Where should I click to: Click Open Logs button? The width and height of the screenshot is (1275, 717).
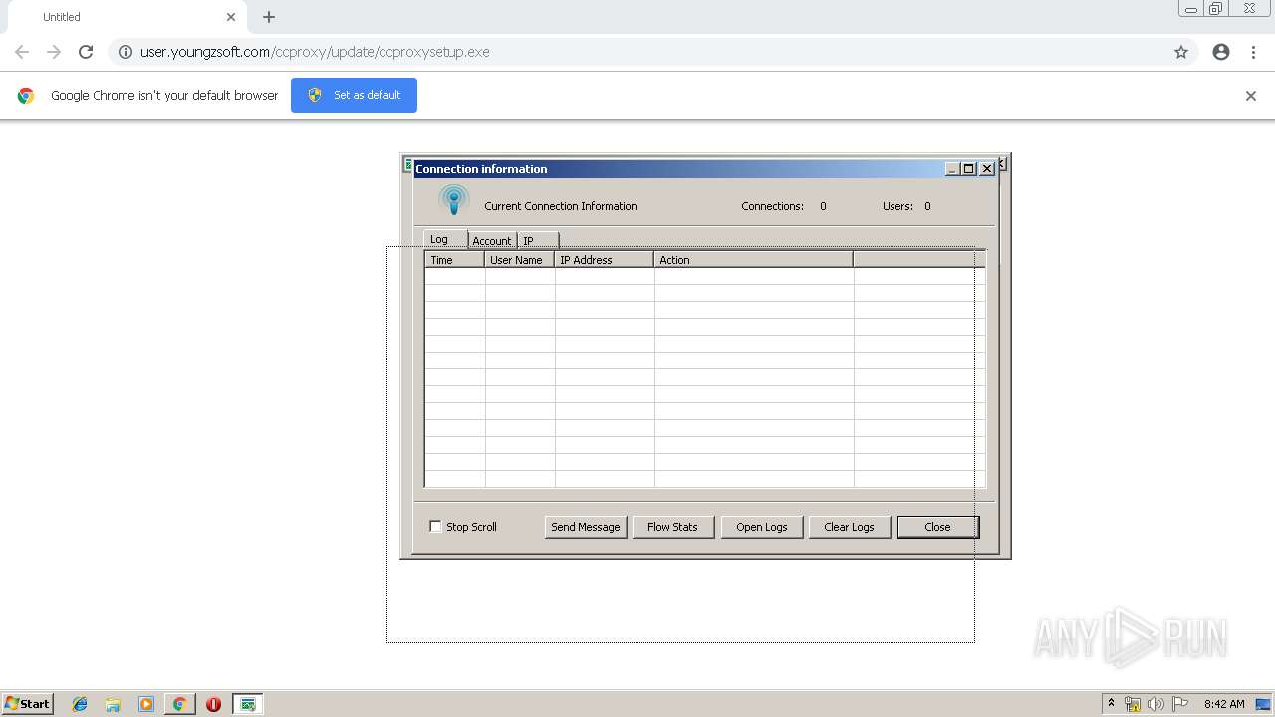coord(762,527)
